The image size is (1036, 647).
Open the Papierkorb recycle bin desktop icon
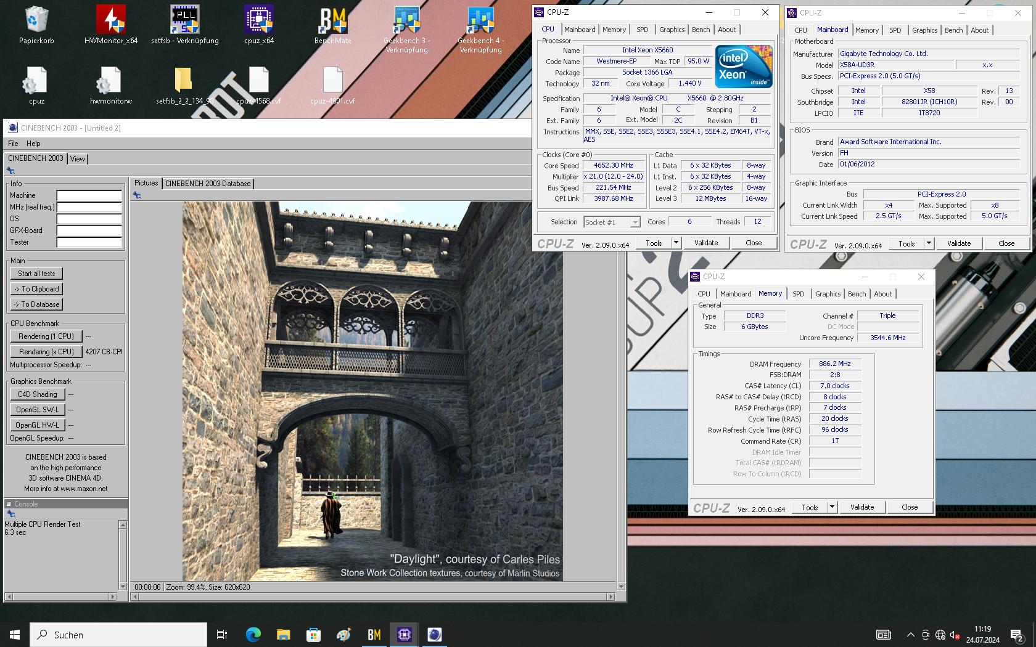[36, 25]
